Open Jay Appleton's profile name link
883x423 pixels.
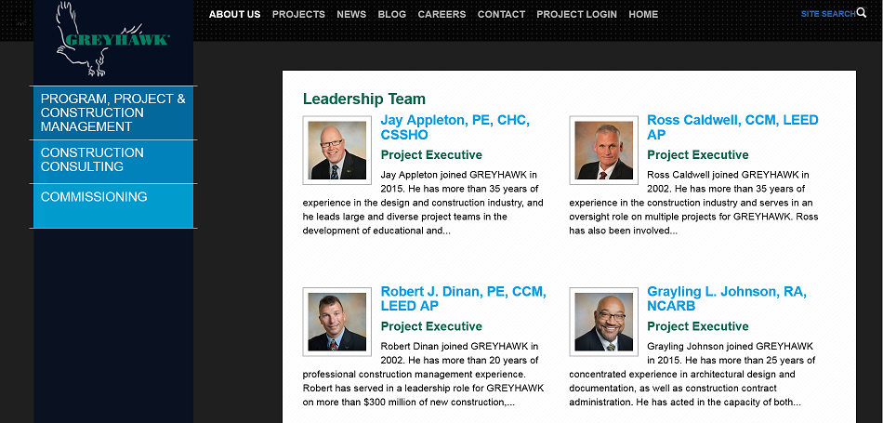click(x=455, y=127)
